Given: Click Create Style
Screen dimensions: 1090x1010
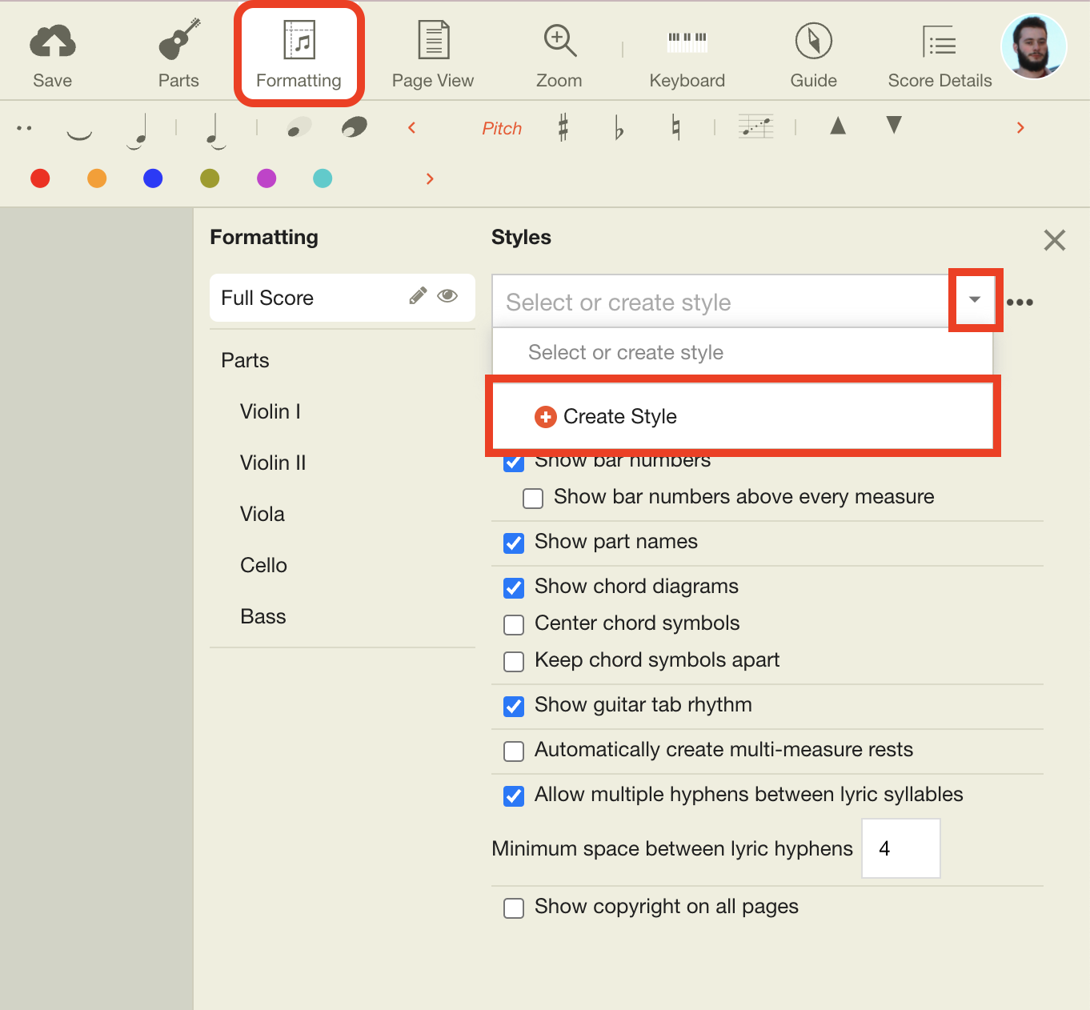Looking at the screenshot, I should click(620, 416).
